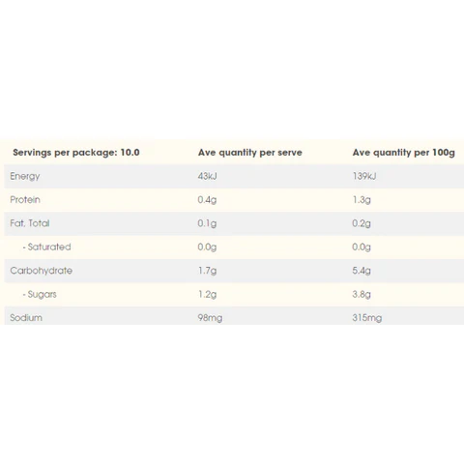Click the 1.3g protein per 100g value

click(x=362, y=200)
